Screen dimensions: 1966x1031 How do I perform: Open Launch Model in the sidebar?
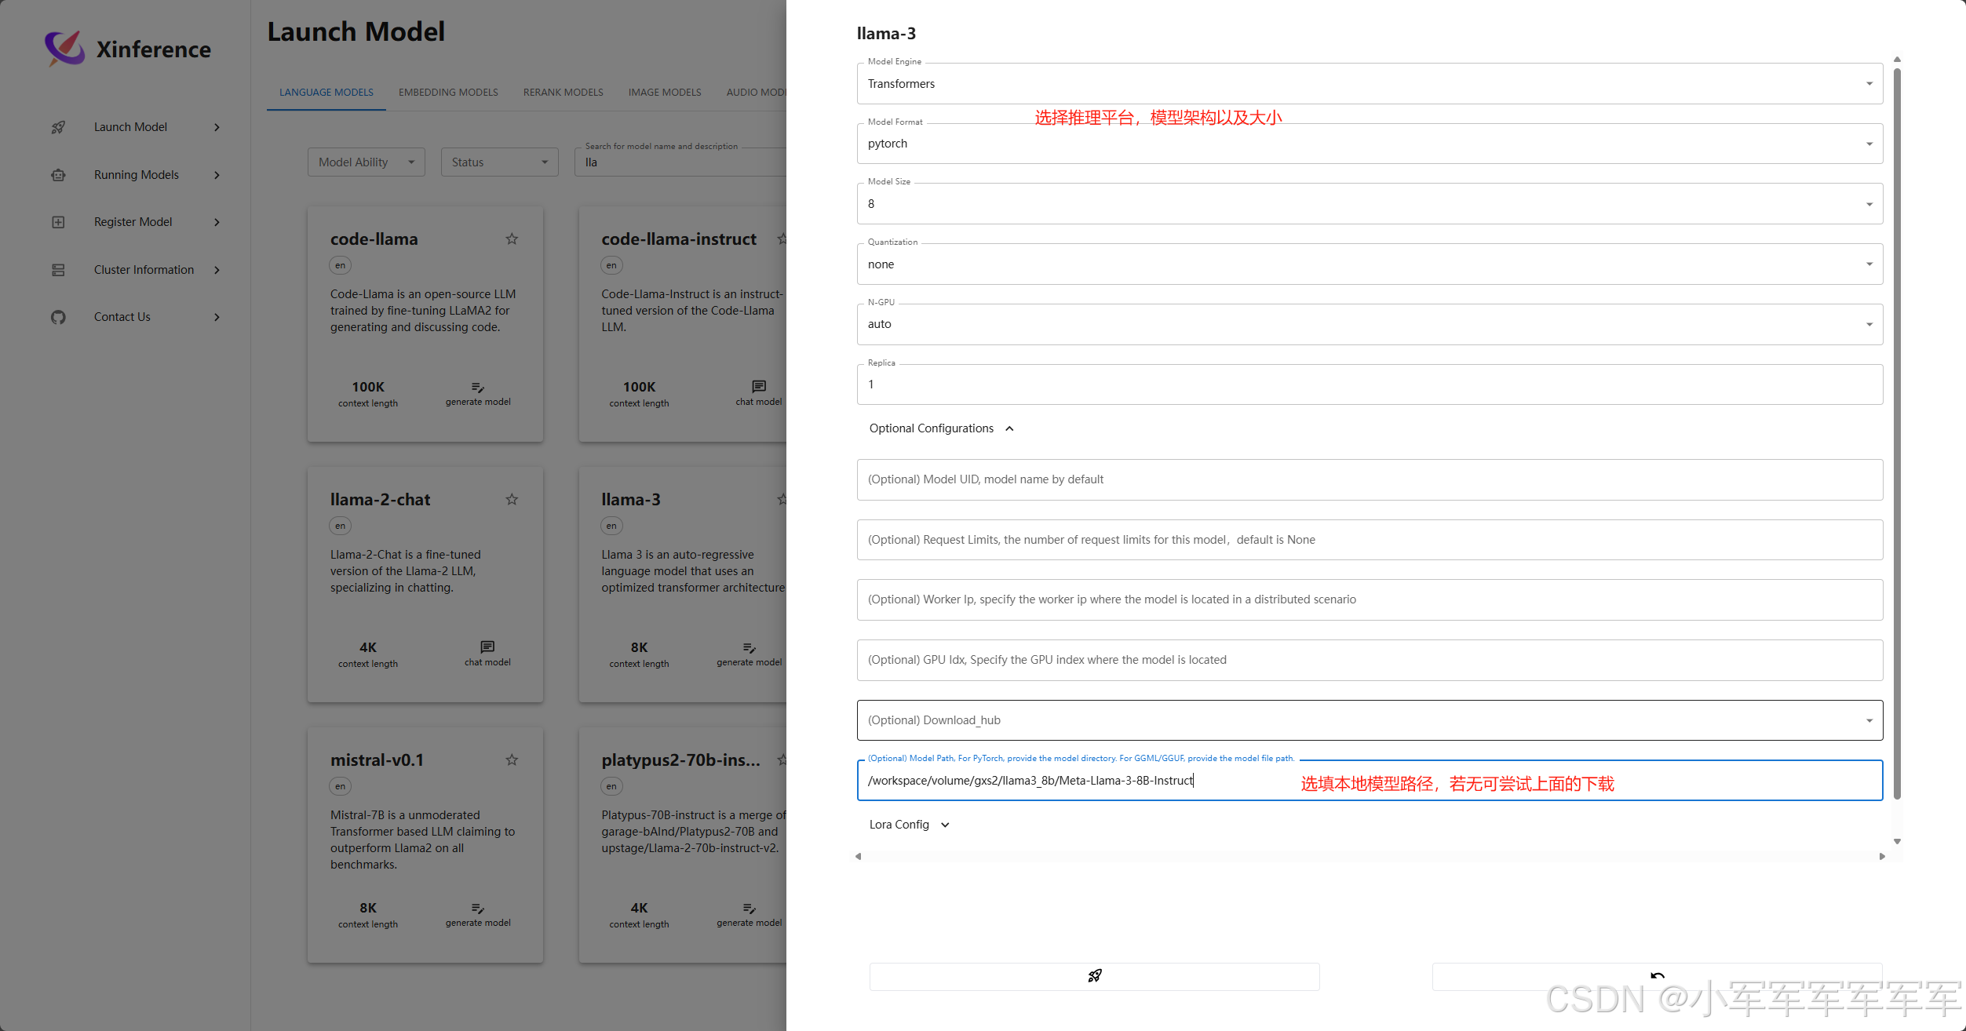[x=135, y=127]
